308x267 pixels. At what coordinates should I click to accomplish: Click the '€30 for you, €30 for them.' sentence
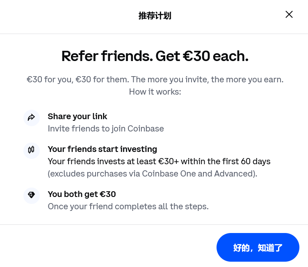coord(77,79)
